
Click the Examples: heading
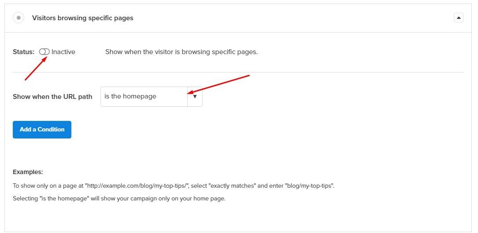[x=28, y=172]
